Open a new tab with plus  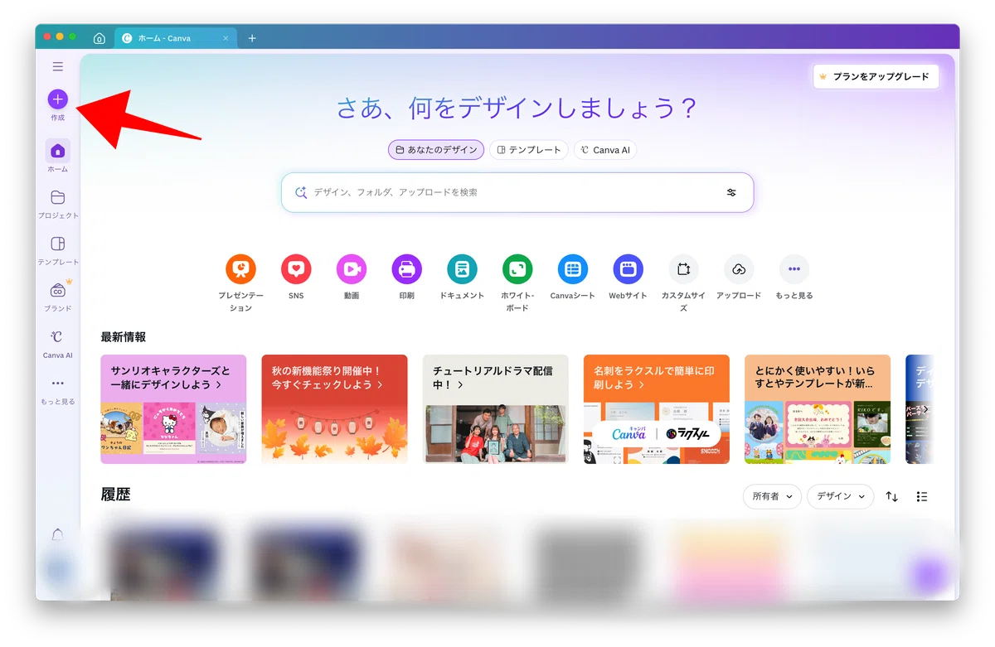click(252, 38)
